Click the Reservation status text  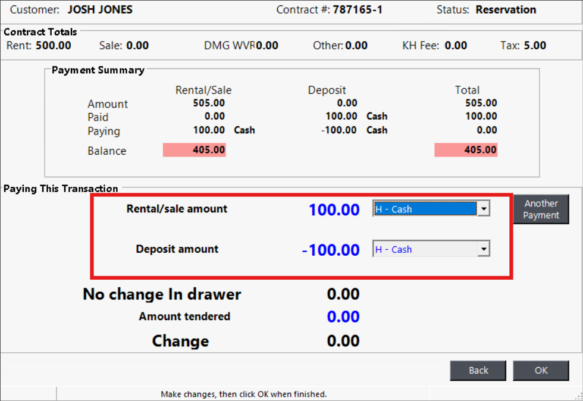(x=506, y=10)
